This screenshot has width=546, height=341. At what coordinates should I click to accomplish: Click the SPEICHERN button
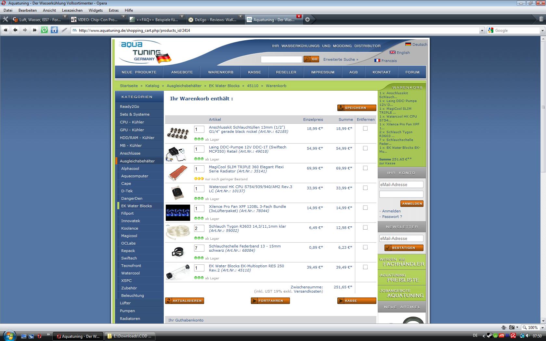357,108
